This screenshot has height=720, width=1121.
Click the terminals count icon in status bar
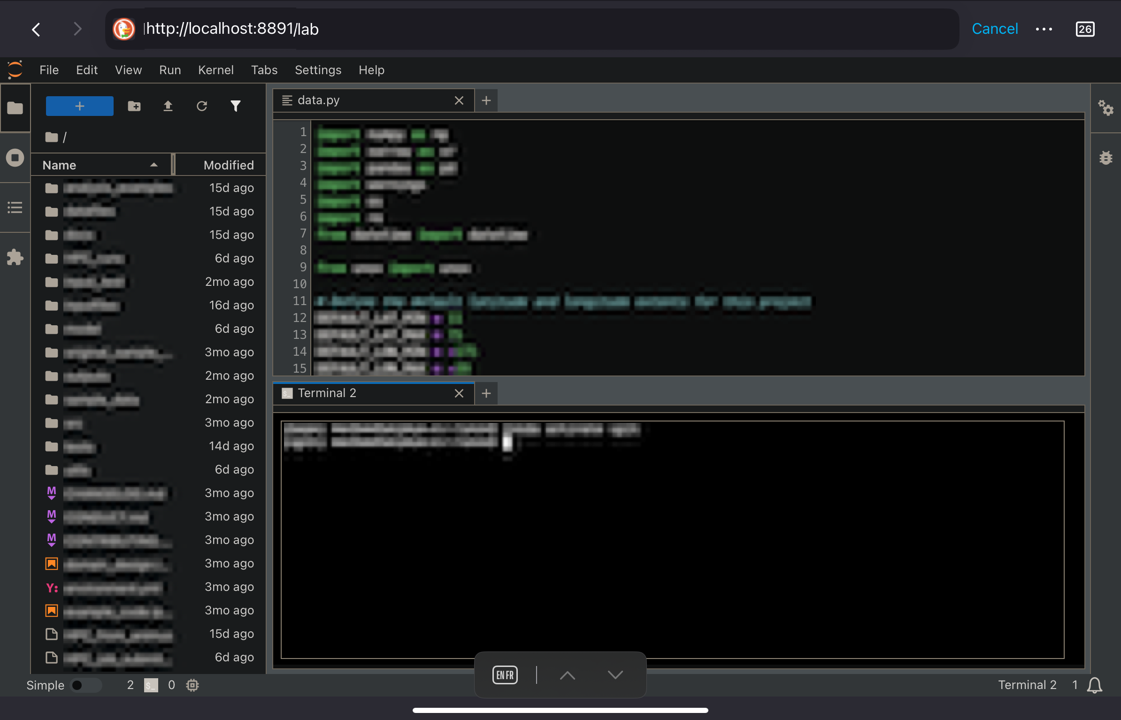tap(151, 685)
